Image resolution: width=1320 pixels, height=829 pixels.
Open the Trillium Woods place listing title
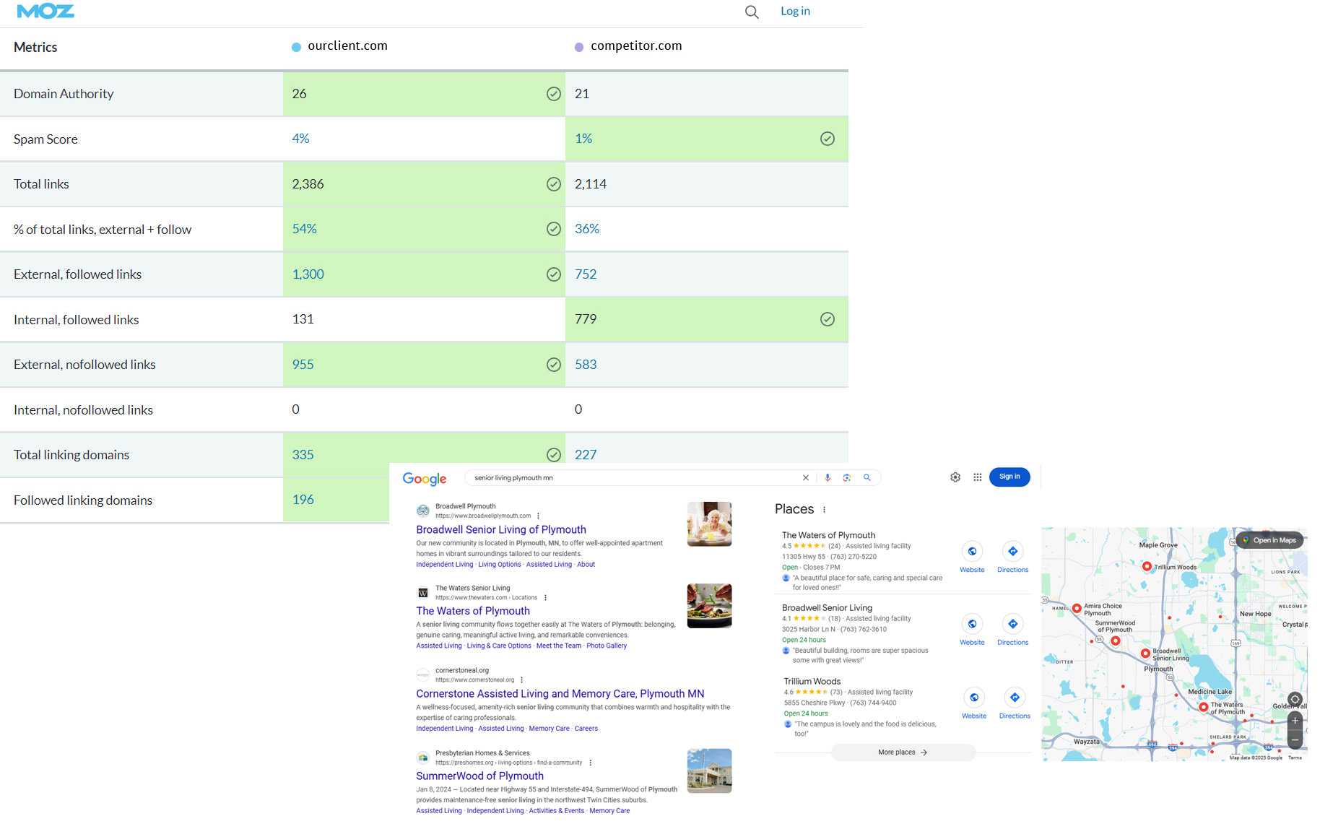[812, 682]
